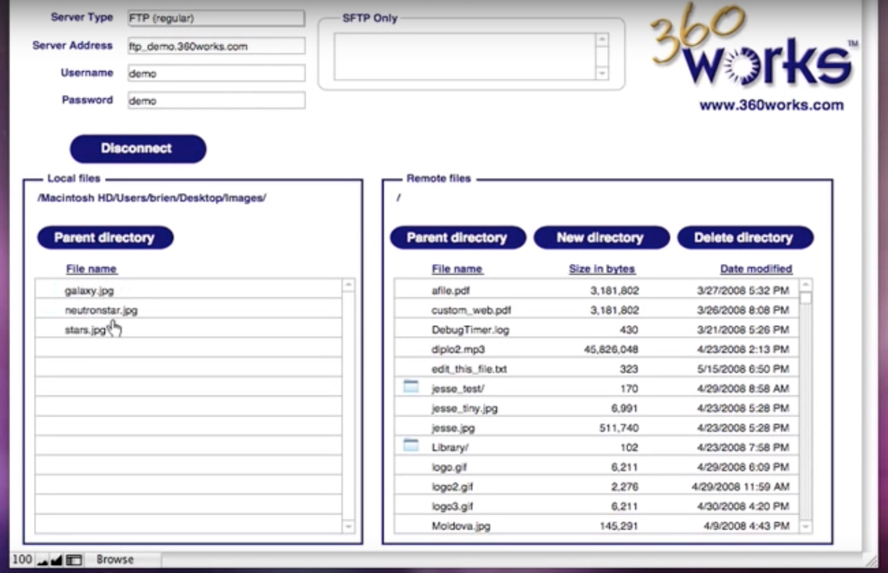
Task: Sort remote files by Size in bytes
Action: 602,269
